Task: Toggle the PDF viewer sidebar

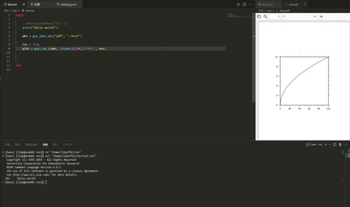Action: pos(259,17)
